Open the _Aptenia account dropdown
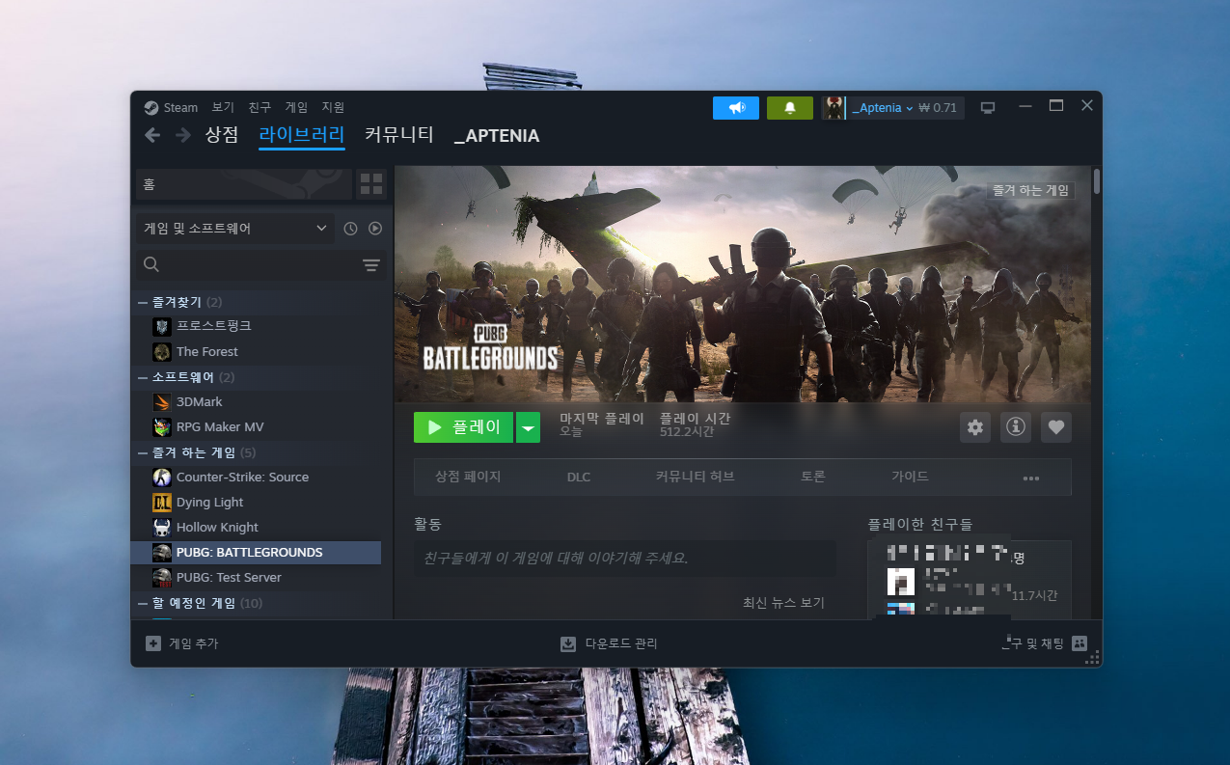This screenshot has width=1230, height=765. (882, 108)
